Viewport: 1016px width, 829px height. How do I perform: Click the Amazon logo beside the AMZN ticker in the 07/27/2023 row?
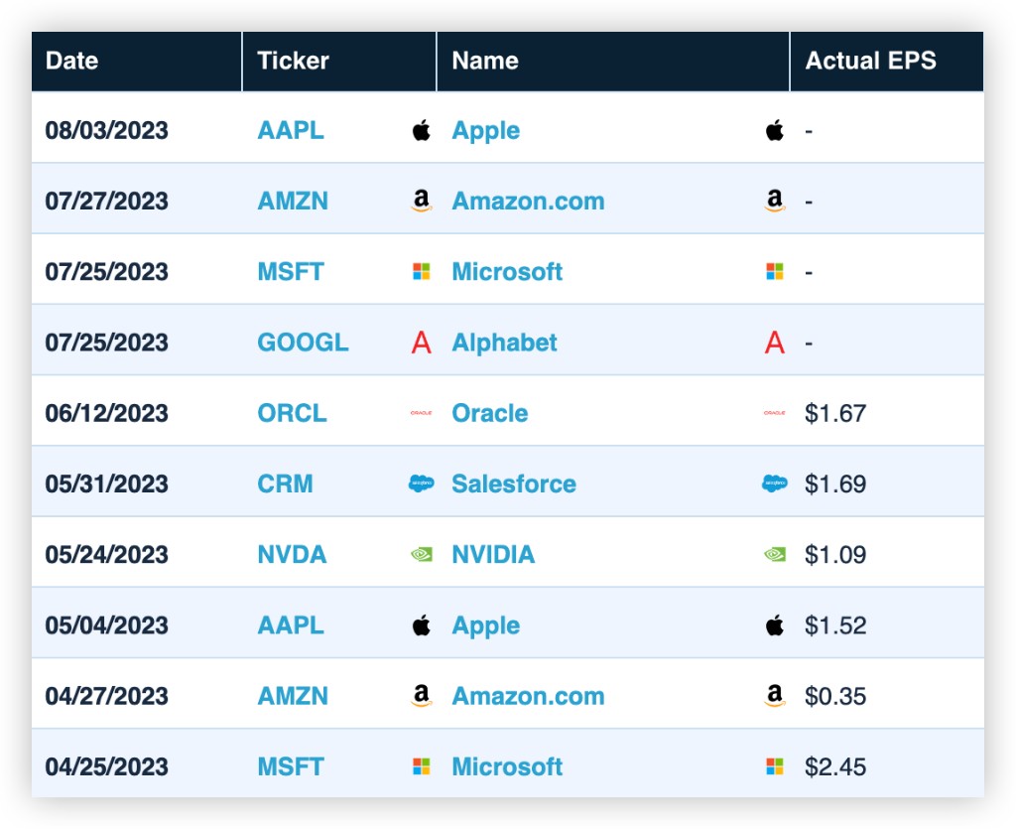[x=421, y=201]
